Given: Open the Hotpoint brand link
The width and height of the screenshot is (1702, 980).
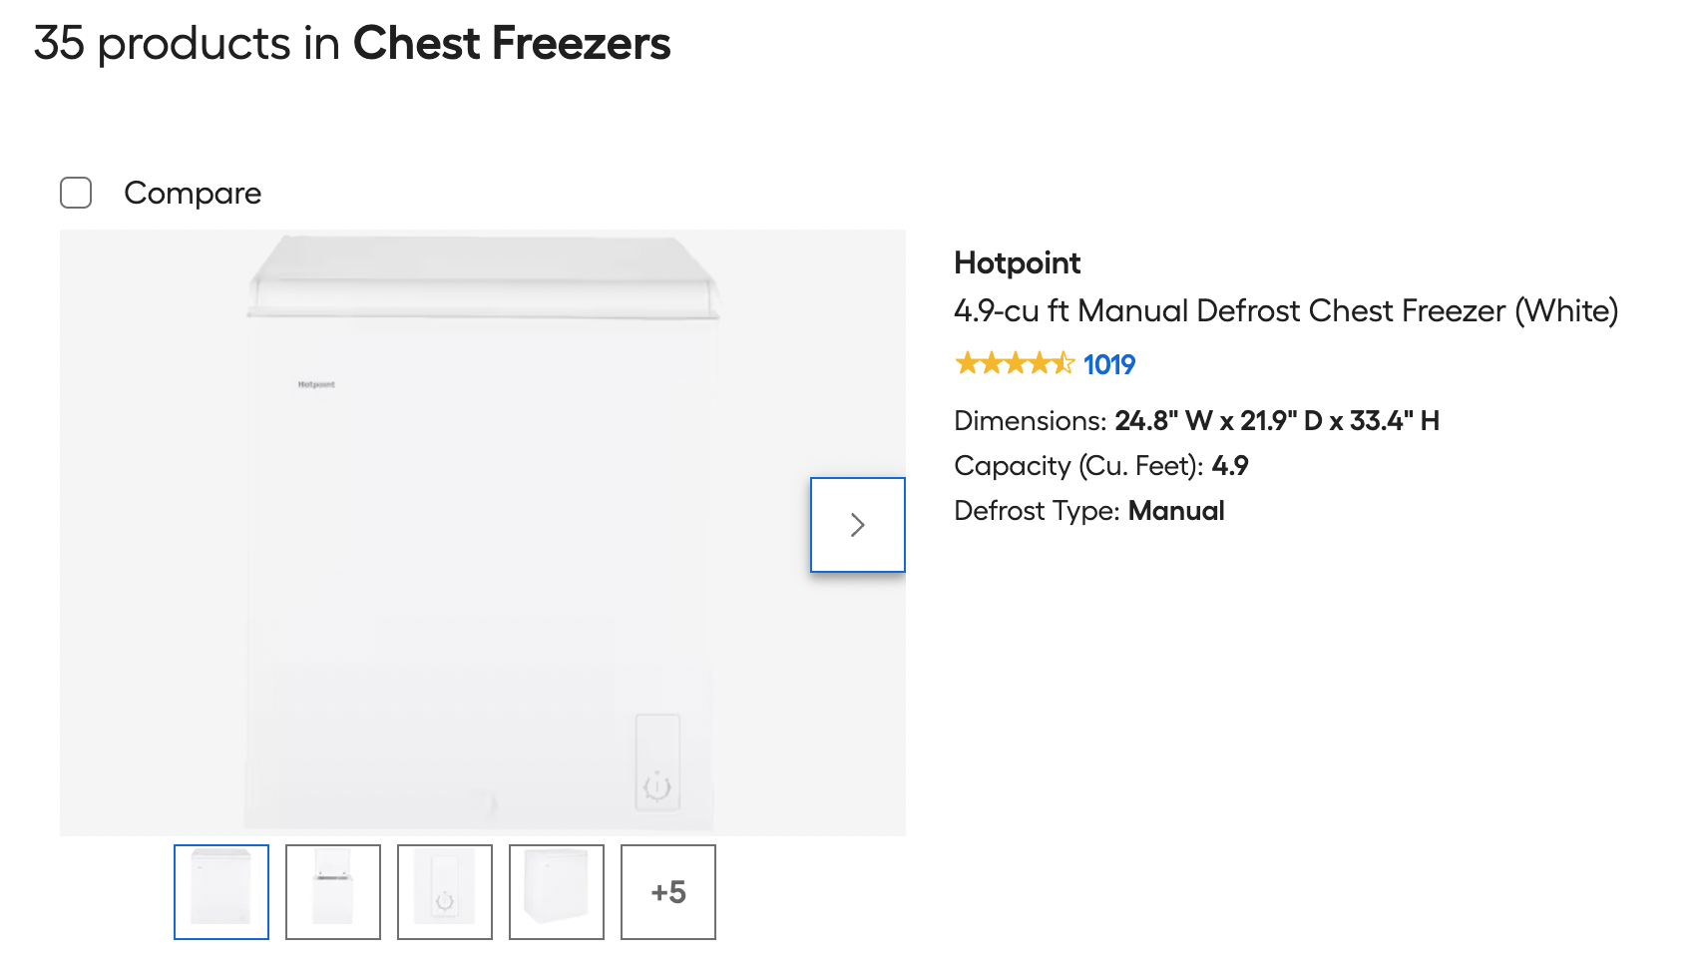Looking at the screenshot, I should click(x=1017, y=262).
